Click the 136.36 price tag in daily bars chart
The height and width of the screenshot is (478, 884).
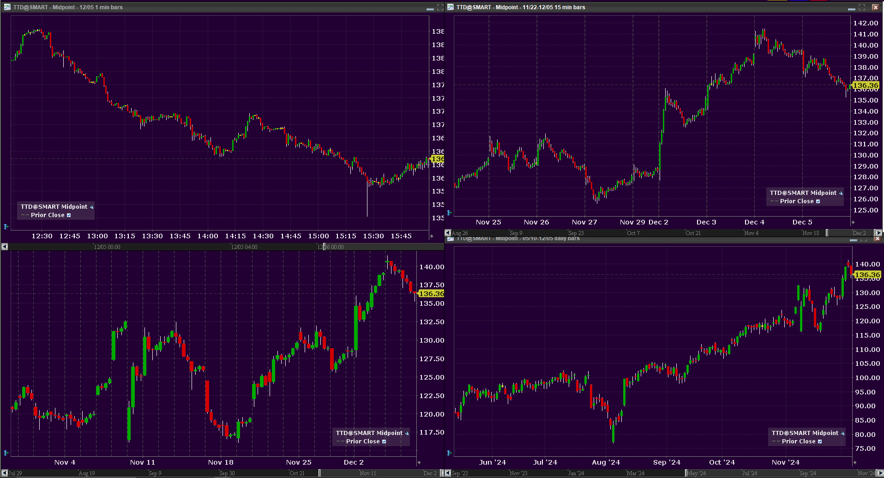(867, 275)
